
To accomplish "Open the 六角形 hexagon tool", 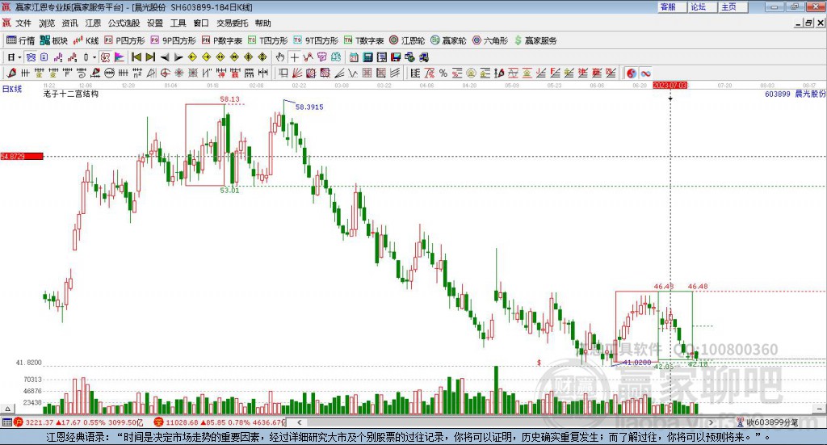I will coord(490,40).
